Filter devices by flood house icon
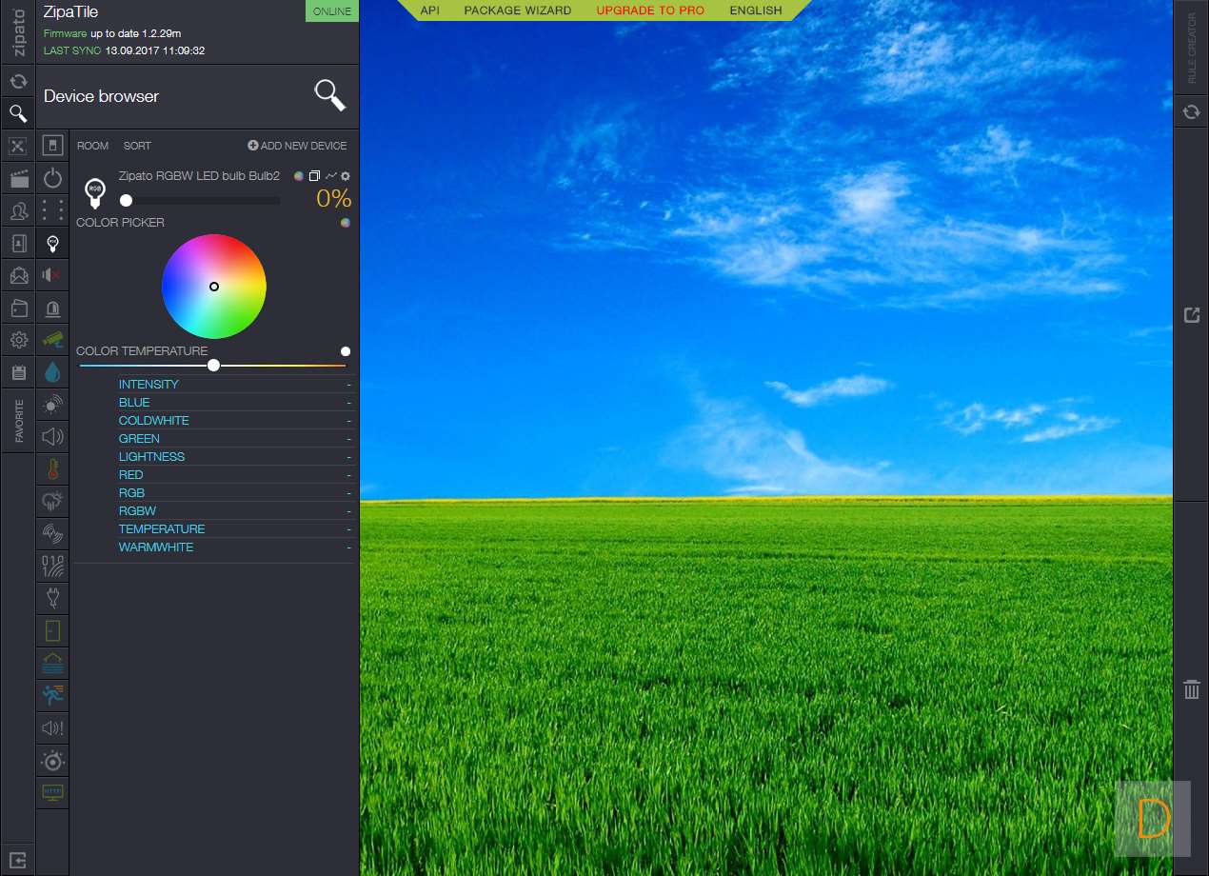Image resolution: width=1209 pixels, height=876 pixels. 52,664
